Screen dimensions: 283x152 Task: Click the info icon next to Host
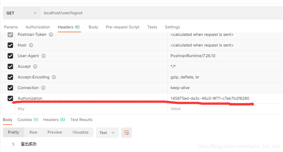point(31,45)
